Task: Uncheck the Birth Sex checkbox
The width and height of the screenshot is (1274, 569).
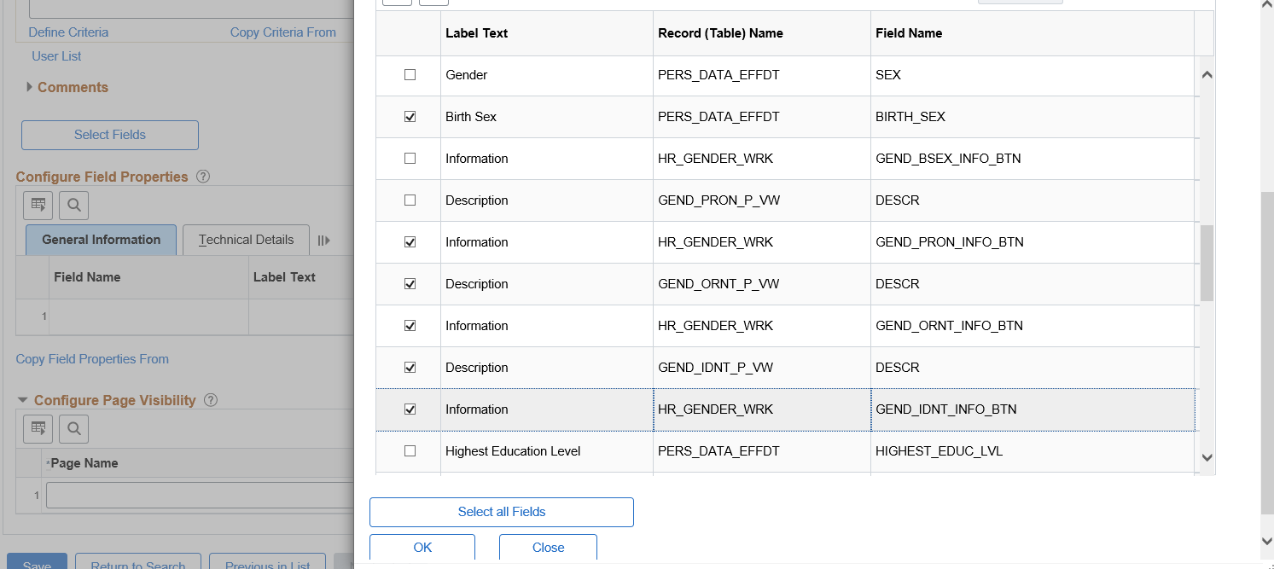Action: pyautogui.click(x=410, y=117)
